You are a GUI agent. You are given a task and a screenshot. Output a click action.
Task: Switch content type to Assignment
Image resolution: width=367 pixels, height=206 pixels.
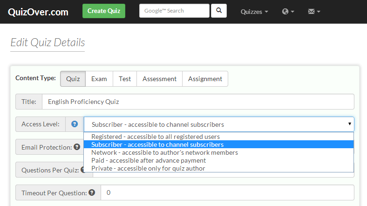(x=205, y=79)
